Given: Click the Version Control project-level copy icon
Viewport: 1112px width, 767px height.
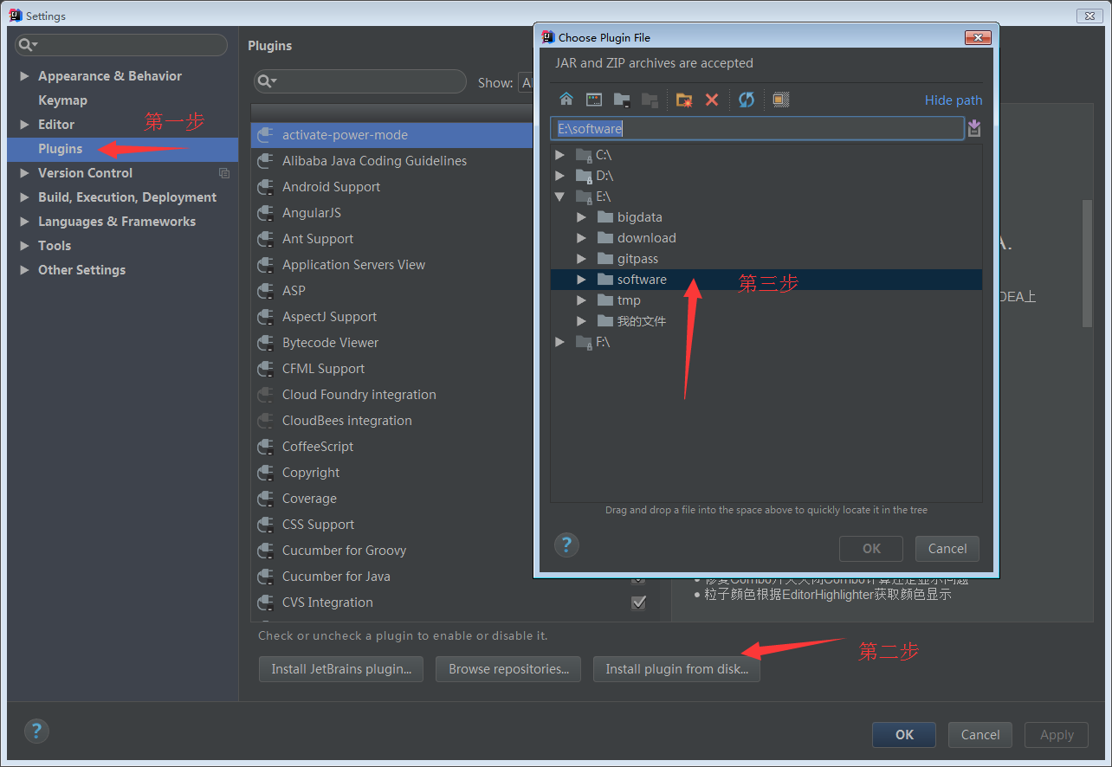Looking at the screenshot, I should 224,173.
